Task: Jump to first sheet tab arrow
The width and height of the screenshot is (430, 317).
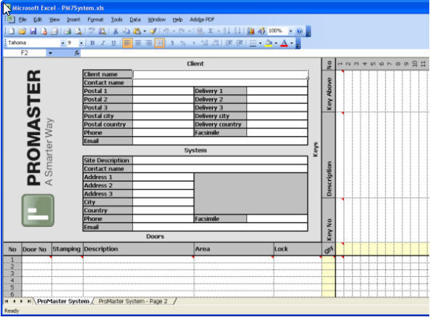Action: click(x=7, y=301)
